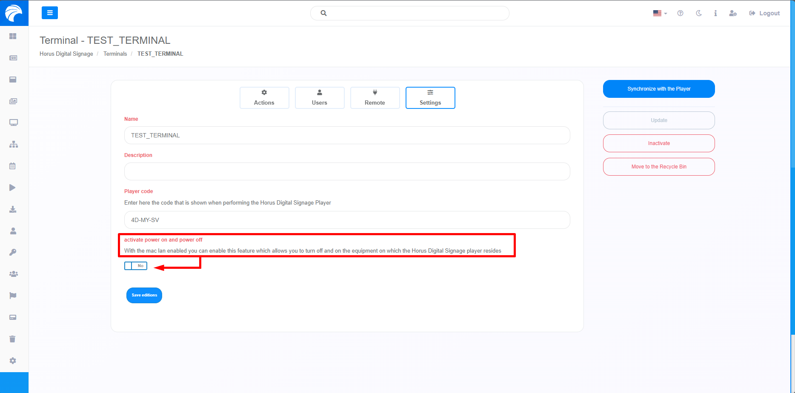Switch to the Actions tab

[x=264, y=98]
